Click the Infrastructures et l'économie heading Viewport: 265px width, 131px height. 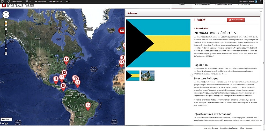[x=212, y=114]
